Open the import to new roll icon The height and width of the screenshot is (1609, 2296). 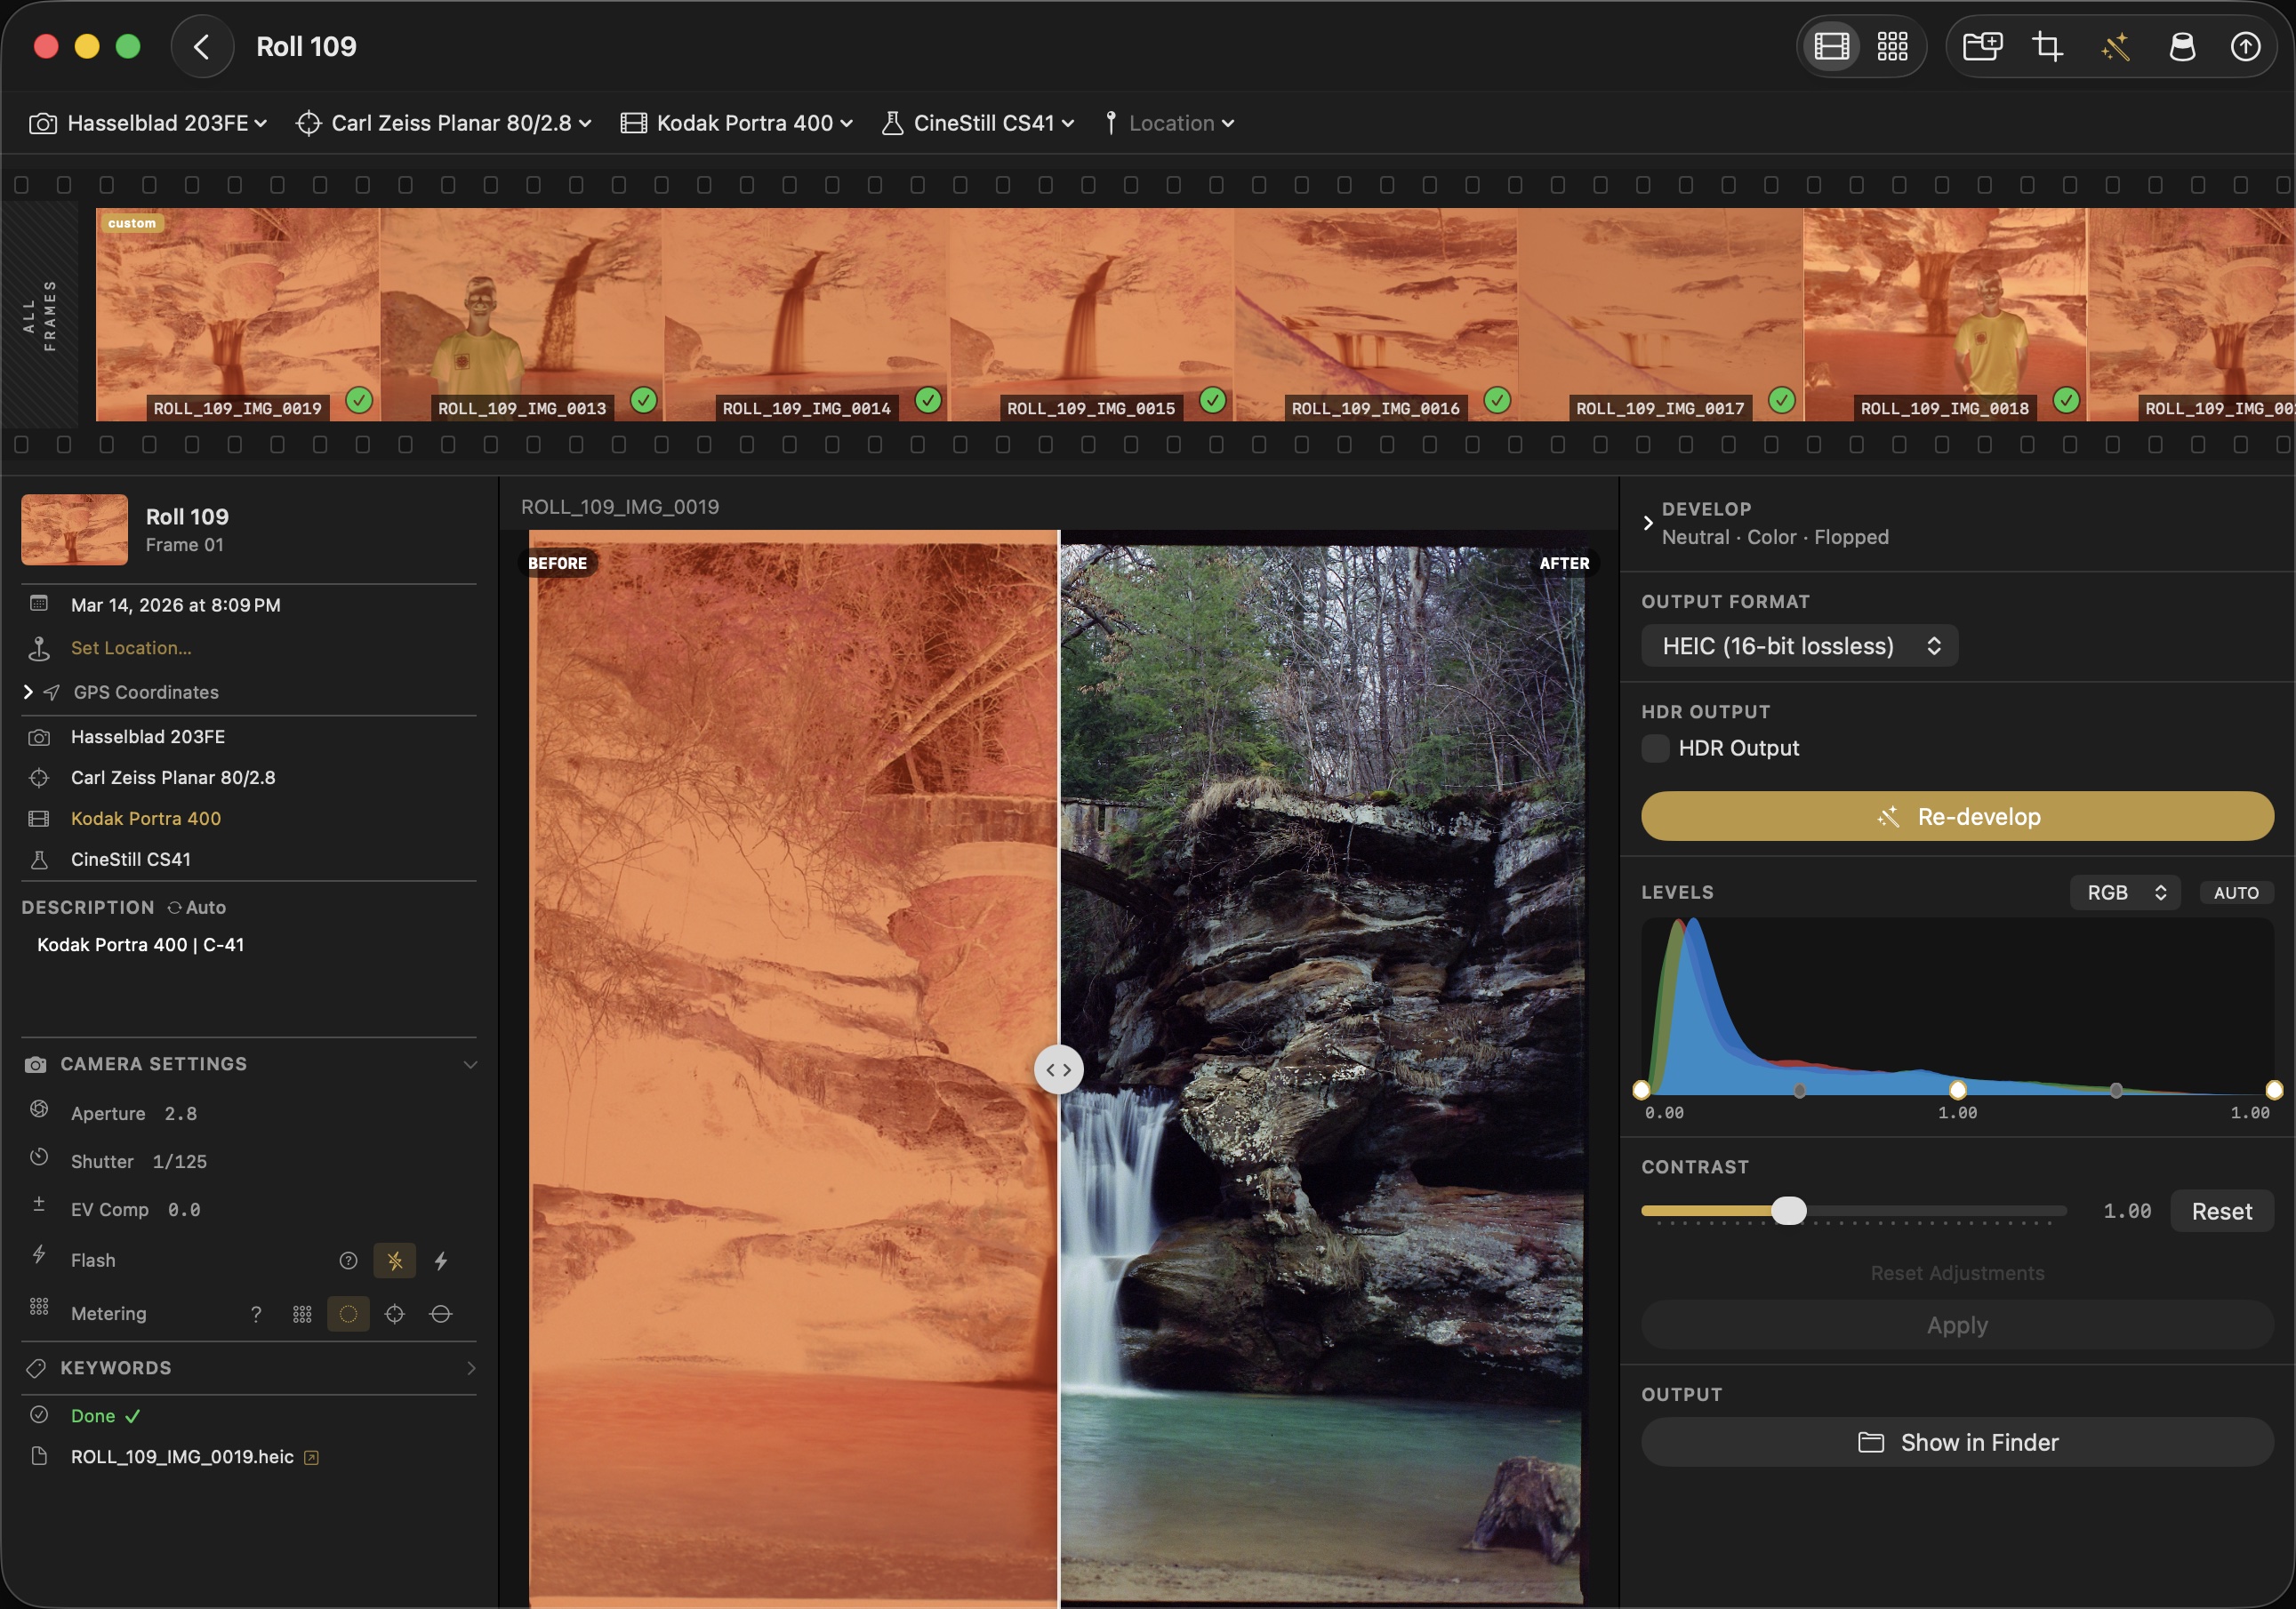pyautogui.click(x=1982, y=46)
